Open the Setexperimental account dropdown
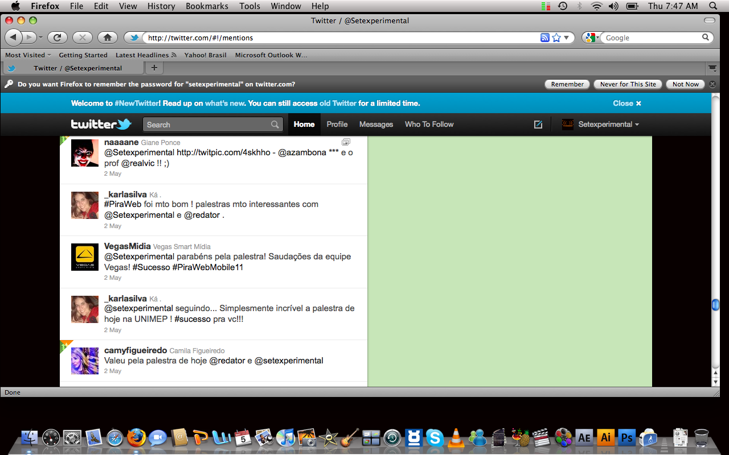 pos(607,125)
